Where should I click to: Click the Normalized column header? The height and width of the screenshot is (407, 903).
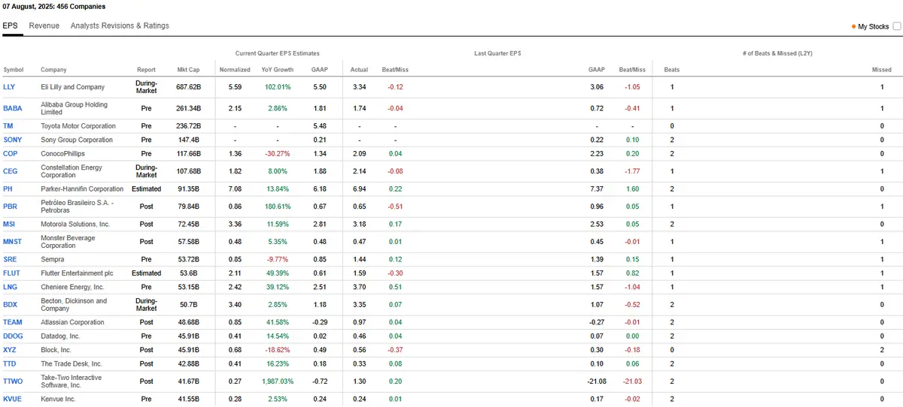point(235,70)
